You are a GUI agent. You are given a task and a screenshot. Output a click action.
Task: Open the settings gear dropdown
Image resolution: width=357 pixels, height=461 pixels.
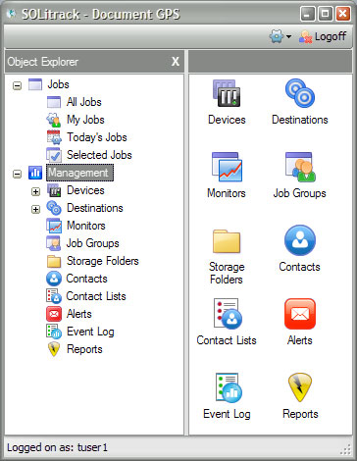click(280, 36)
